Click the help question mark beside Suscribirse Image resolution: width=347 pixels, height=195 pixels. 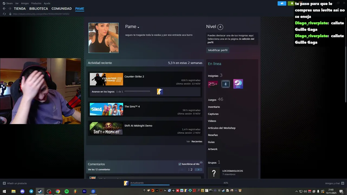pos(201,163)
